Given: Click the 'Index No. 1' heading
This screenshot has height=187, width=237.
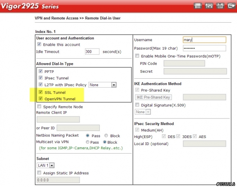Looking at the screenshot, I should click(x=45, y=32).
